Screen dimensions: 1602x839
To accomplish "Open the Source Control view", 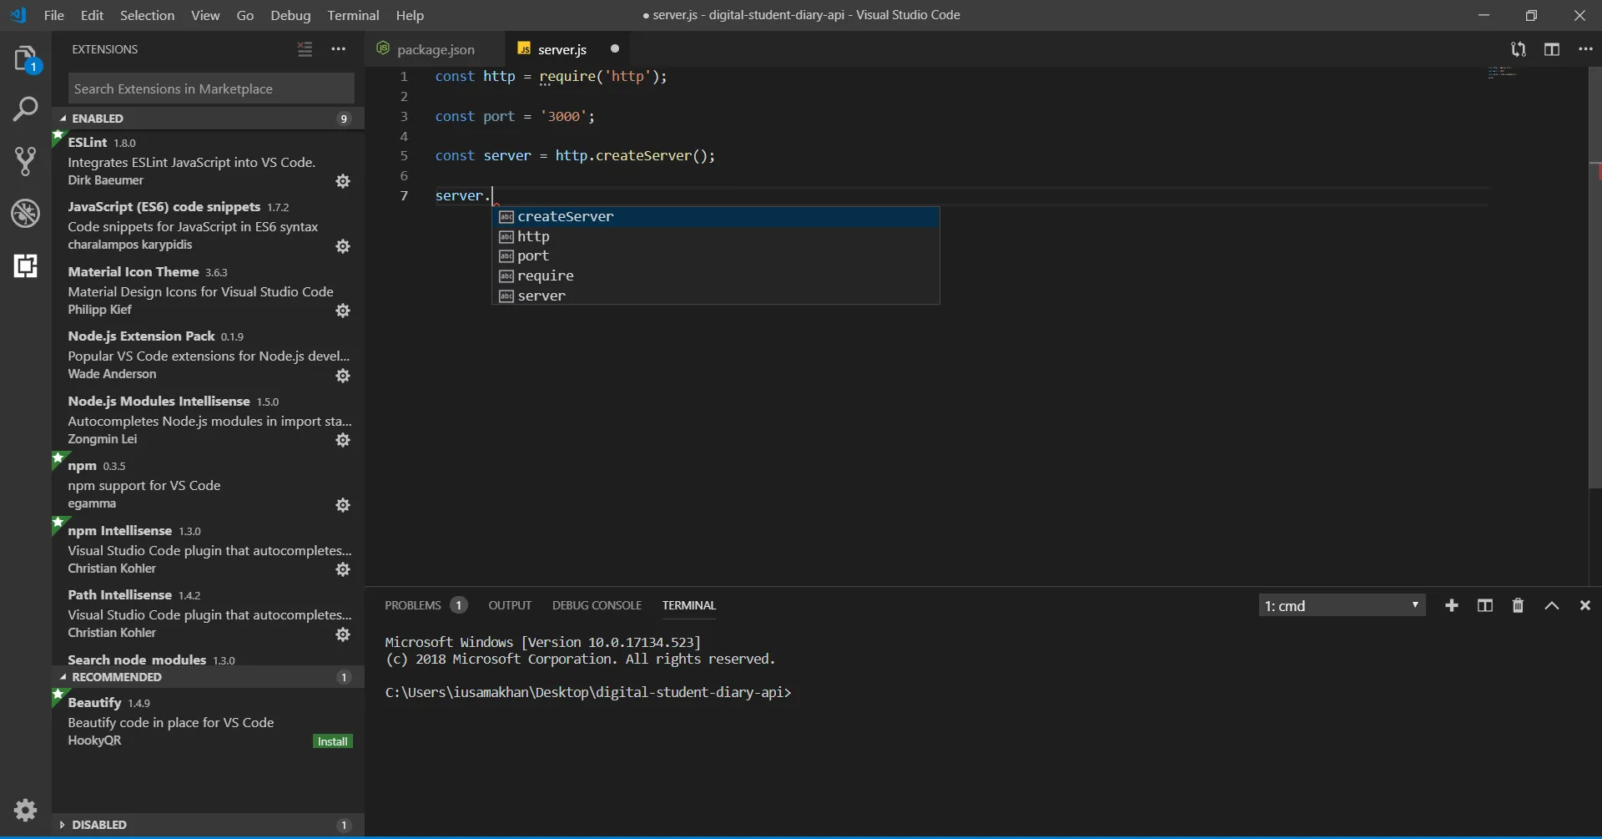I will 25,161.
